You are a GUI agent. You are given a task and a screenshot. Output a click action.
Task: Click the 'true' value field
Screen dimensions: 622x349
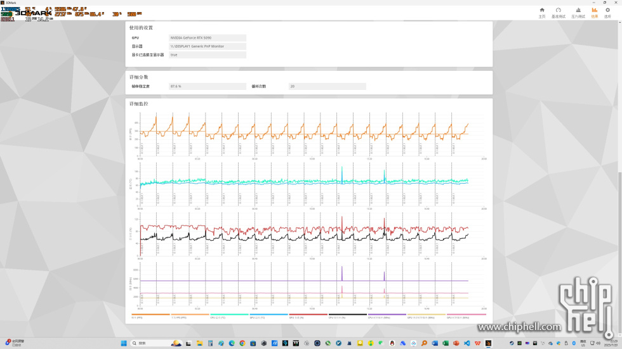click(208, 55)
